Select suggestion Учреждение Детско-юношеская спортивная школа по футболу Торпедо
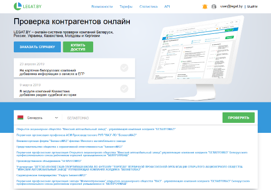 (129, 168)
